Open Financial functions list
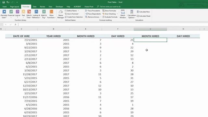Image resolution: width=208 pixels, height=117 pixels. (x=11, y=14)
